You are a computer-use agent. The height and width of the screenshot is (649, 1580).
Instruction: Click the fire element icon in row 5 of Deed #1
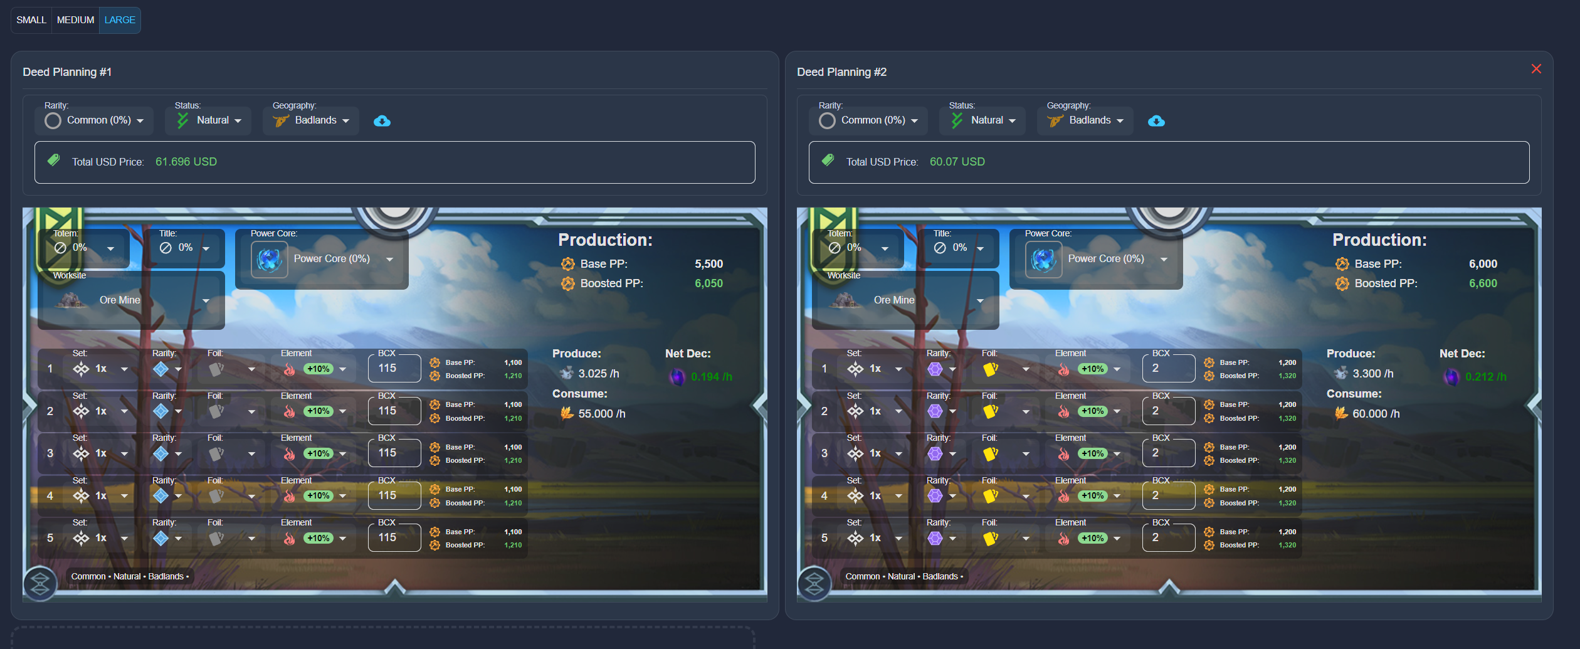[289, 538]
